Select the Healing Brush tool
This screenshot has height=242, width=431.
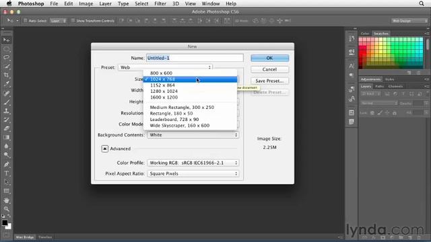point(7,93)
